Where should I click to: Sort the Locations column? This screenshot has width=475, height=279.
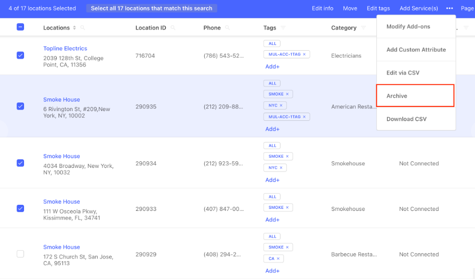[x=74, y=28]
